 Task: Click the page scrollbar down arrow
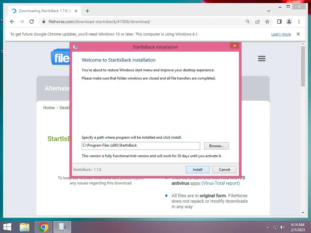coord(303,213)
